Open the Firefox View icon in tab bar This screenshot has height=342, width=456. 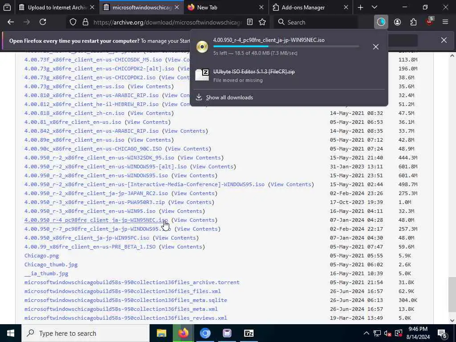point(7,8)
